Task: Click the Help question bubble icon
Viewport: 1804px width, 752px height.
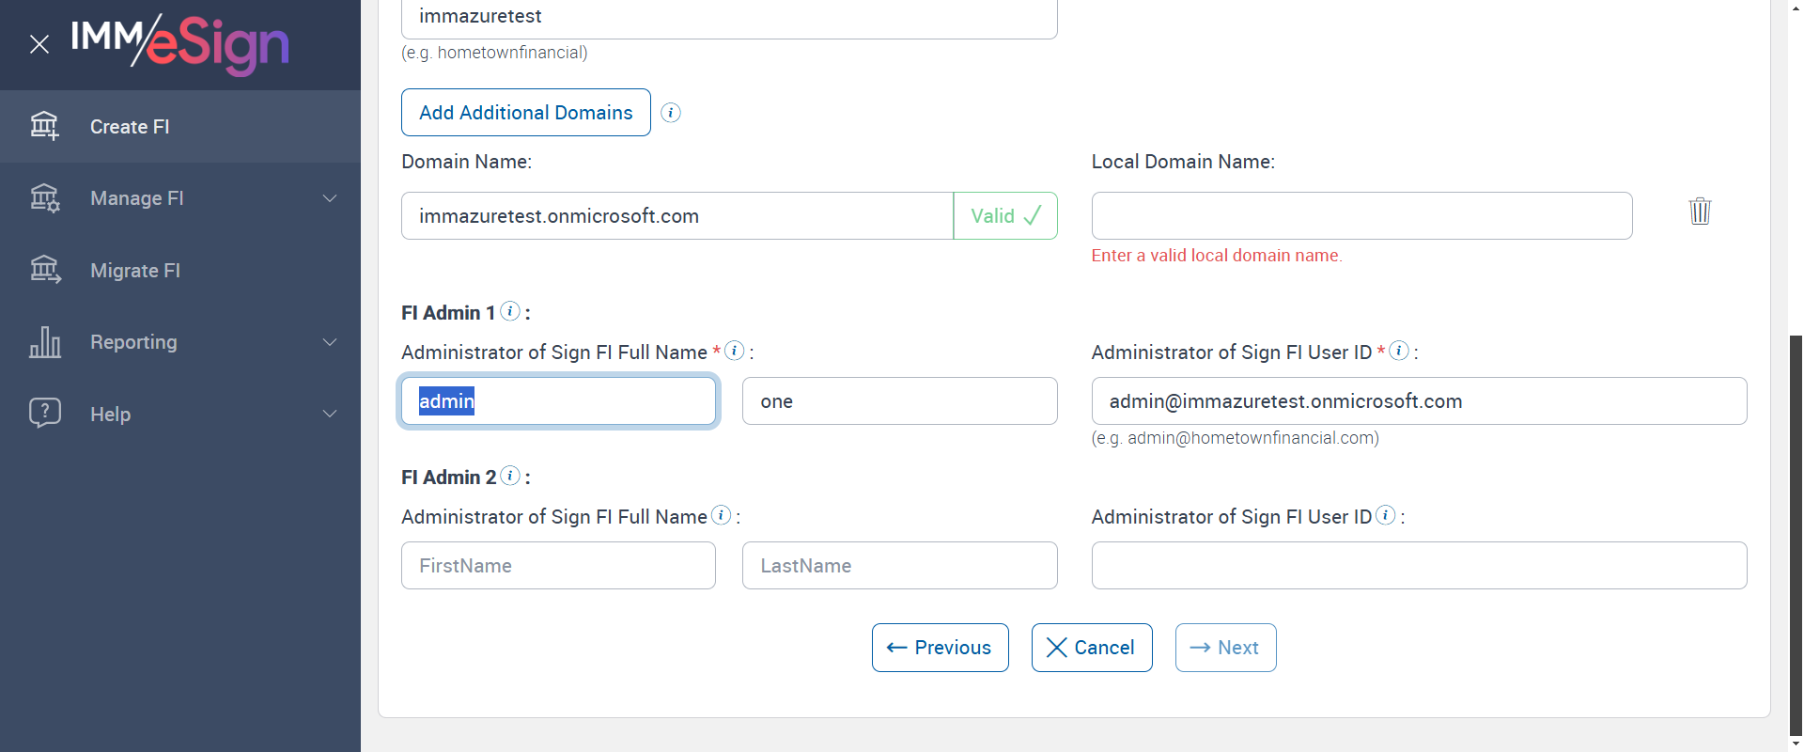Action: click(44, 414)
